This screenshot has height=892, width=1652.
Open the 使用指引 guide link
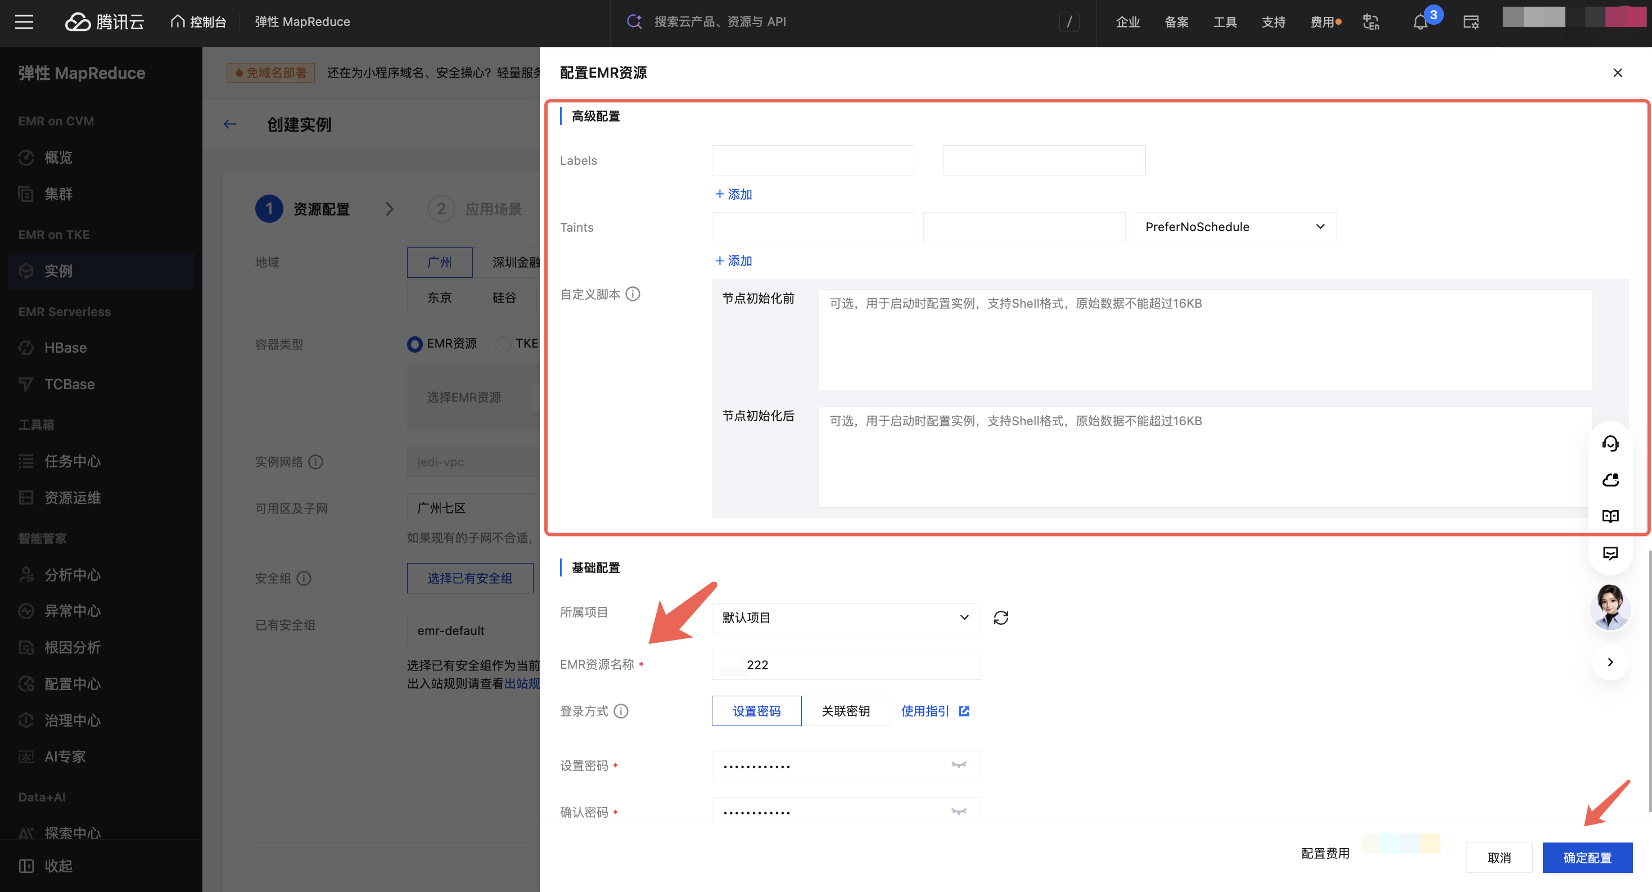(935, 711)
